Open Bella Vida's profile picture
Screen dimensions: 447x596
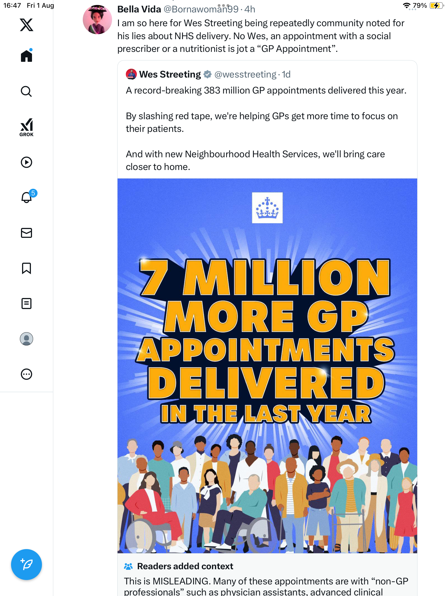click(x=97, y=20)
